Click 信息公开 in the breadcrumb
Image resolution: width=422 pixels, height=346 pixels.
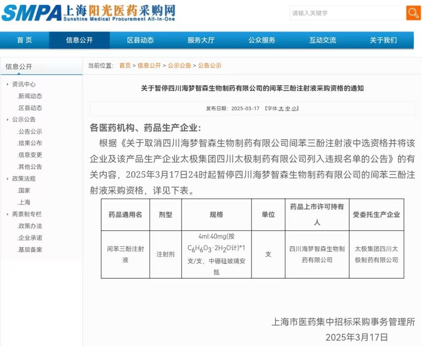149,65
